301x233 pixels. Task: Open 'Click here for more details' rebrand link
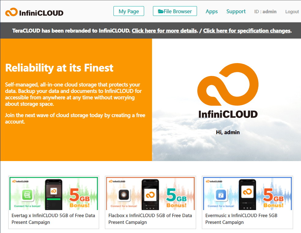[x=164, y=31]
